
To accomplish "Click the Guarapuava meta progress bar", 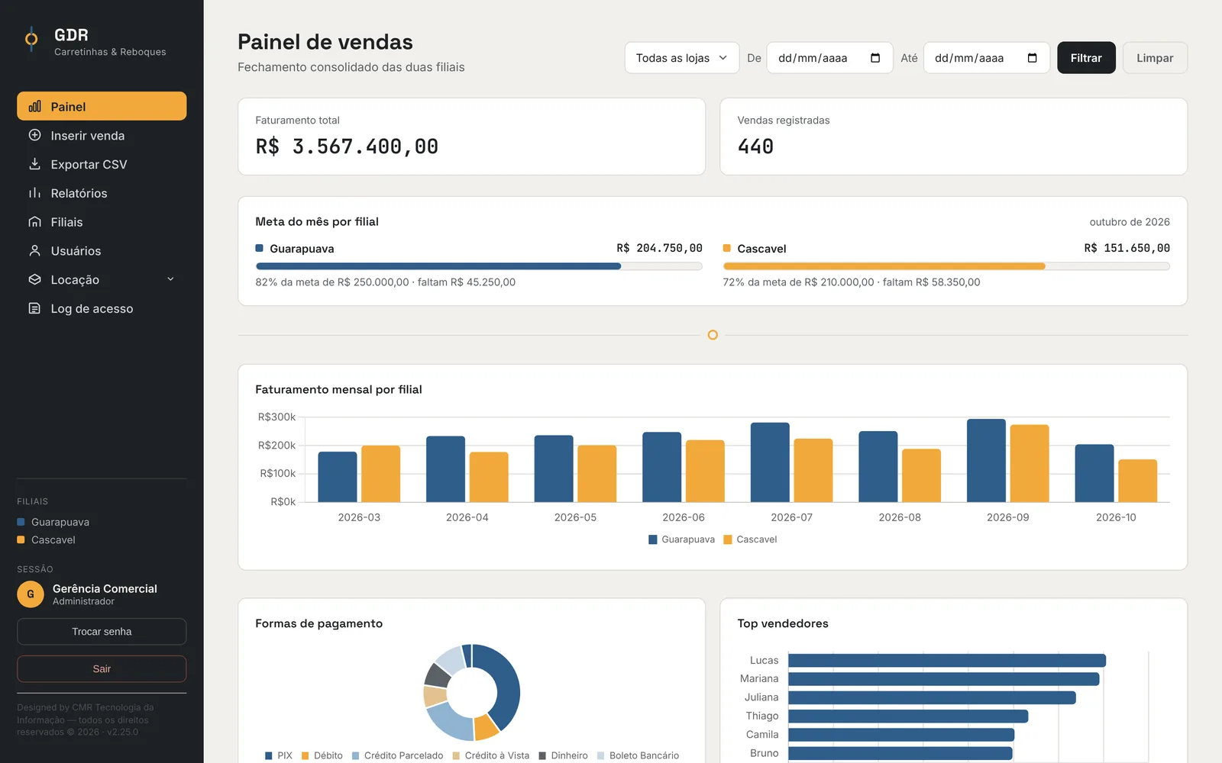I will [479, 266].
